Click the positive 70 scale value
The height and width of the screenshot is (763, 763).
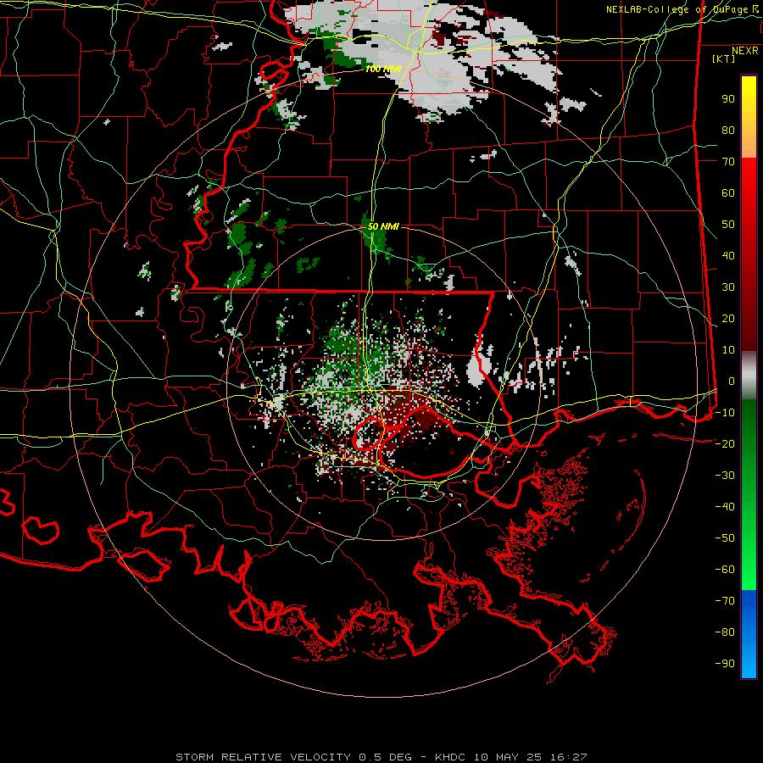tap(728, 162)
